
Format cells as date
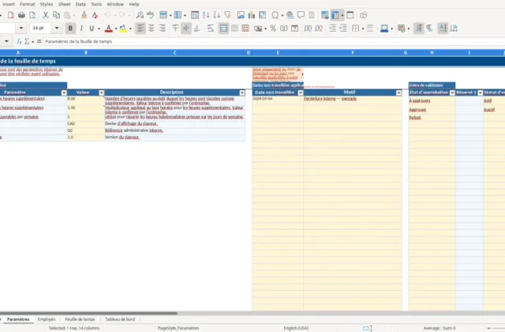(x=294, y=28)
